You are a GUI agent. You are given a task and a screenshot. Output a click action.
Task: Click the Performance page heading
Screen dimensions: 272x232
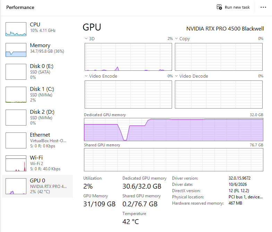(x=20, y=7)
